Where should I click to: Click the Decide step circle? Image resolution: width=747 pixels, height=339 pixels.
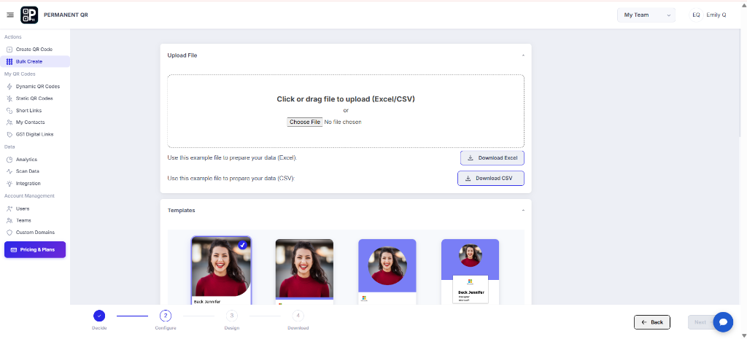(99, 315)
